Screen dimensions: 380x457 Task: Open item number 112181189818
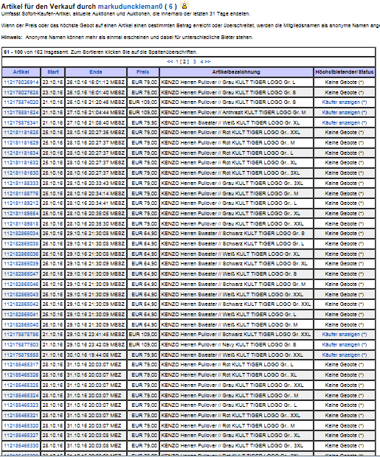pyautogui.click(x=21, y=224)
